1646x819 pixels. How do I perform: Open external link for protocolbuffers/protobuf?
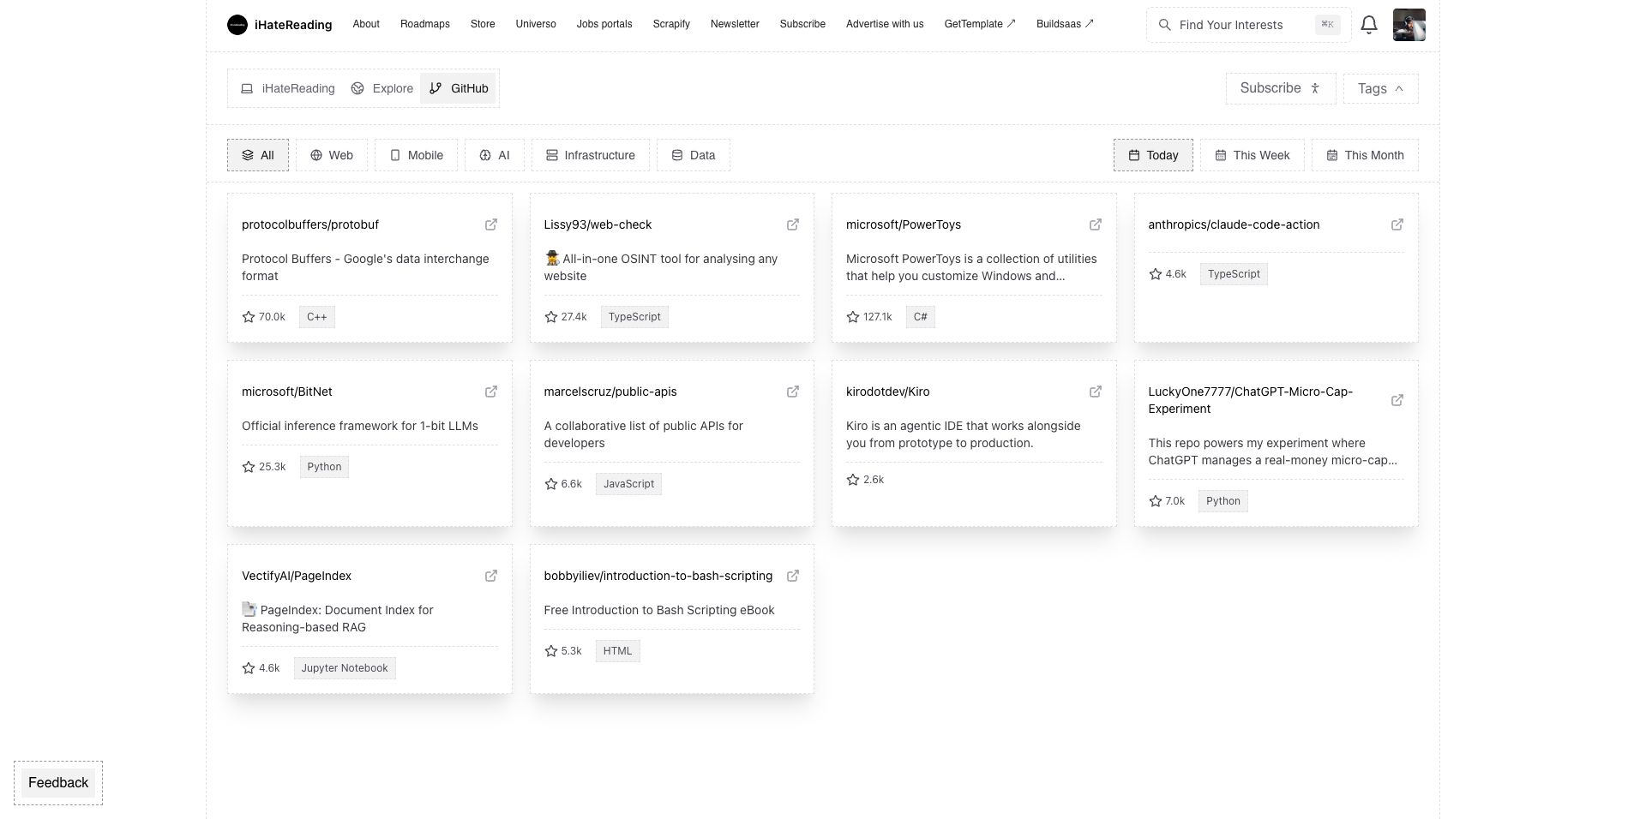point(491,224)
